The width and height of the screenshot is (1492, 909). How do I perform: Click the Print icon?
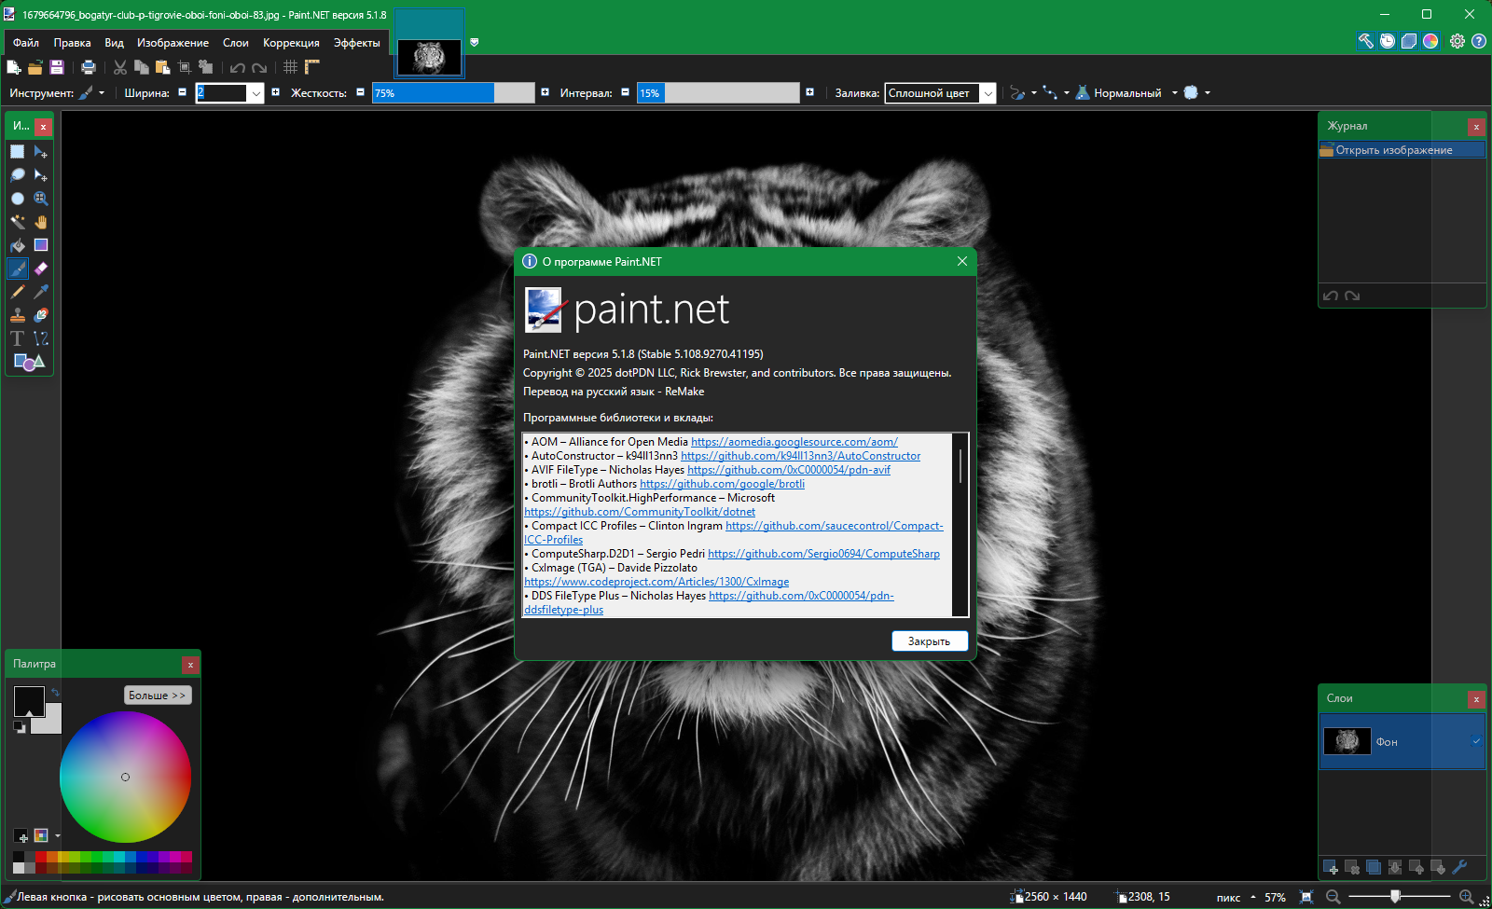(89, 67)
